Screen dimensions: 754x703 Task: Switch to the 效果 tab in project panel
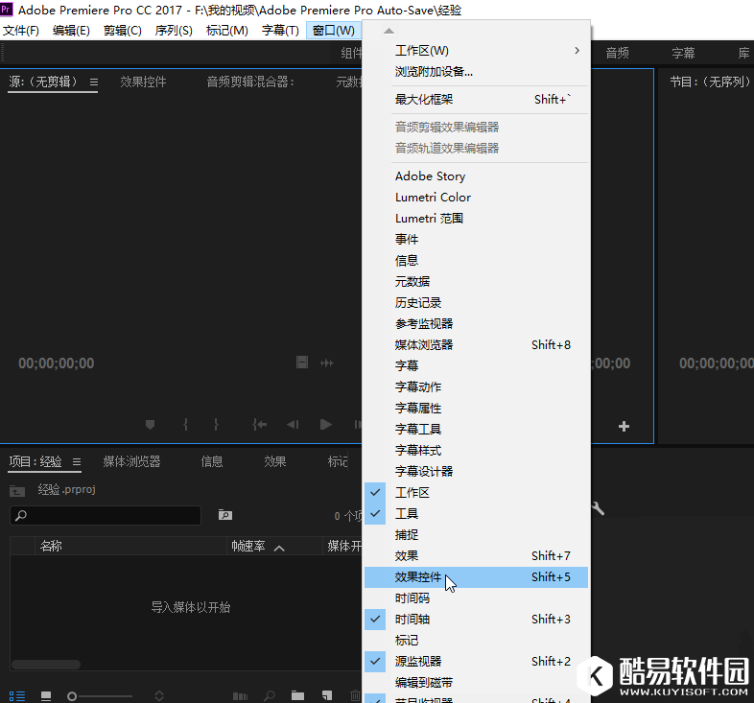coord(275,462)
